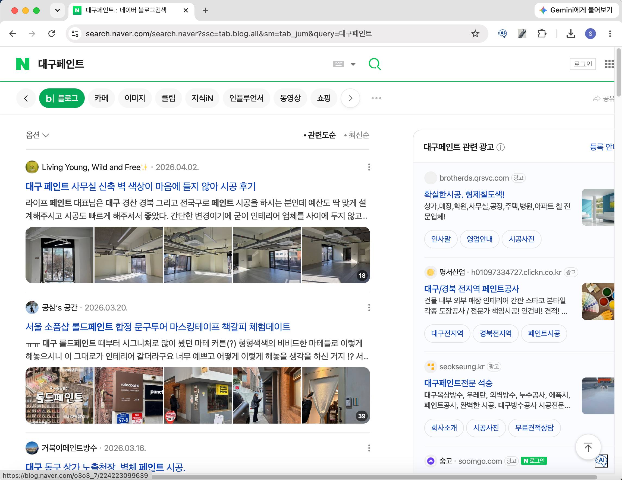Open the 서울 소품샵 롤드페인트 post title
Viewport: 622px width, 480px height.
tap(158, 327)
